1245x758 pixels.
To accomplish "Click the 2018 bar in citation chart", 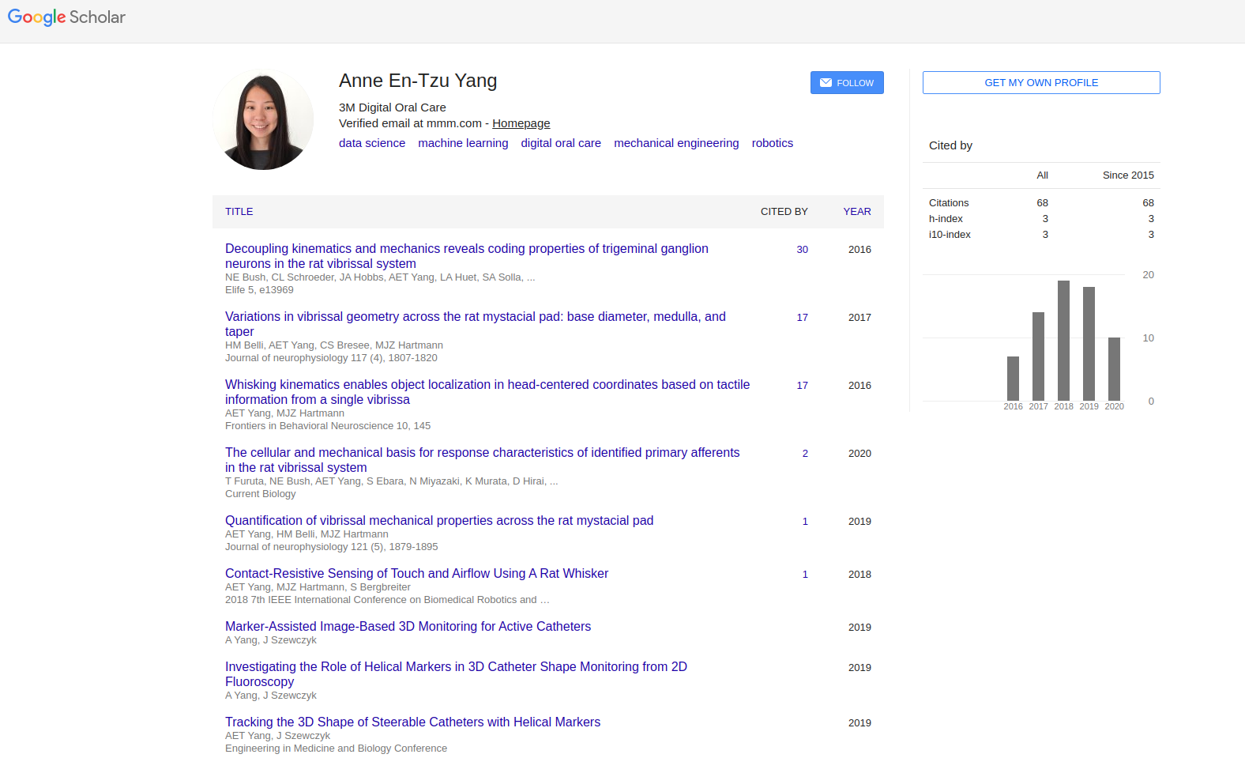I will click(x=1063, y=341).
